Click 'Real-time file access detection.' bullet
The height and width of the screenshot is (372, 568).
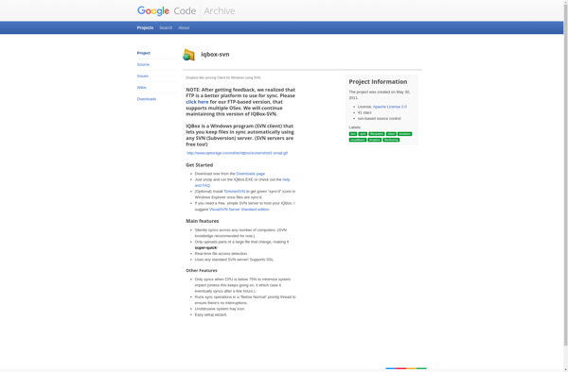[222, 254]
